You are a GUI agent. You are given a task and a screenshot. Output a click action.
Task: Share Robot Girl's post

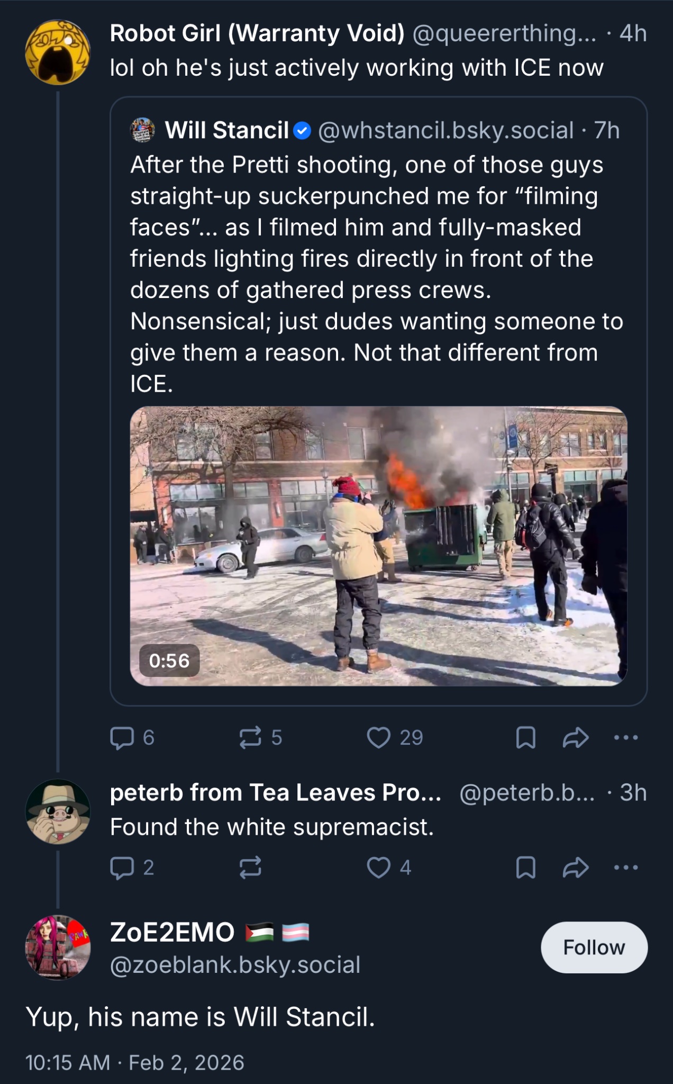(x=576, y=737)
